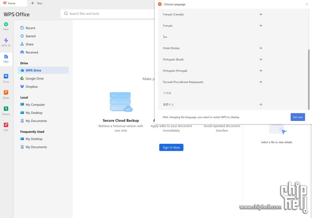This screenshot has height=218, width=312.
Task: Click the Secure Cloud Backup illustration
Action: click(121, 102)
